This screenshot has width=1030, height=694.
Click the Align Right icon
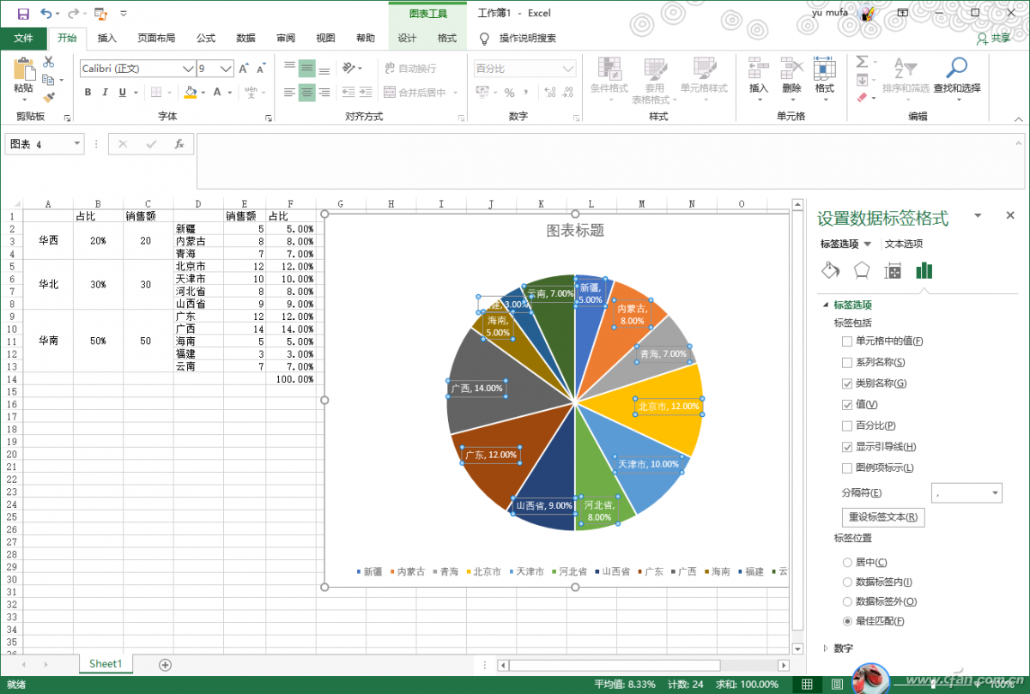[324, 93]
